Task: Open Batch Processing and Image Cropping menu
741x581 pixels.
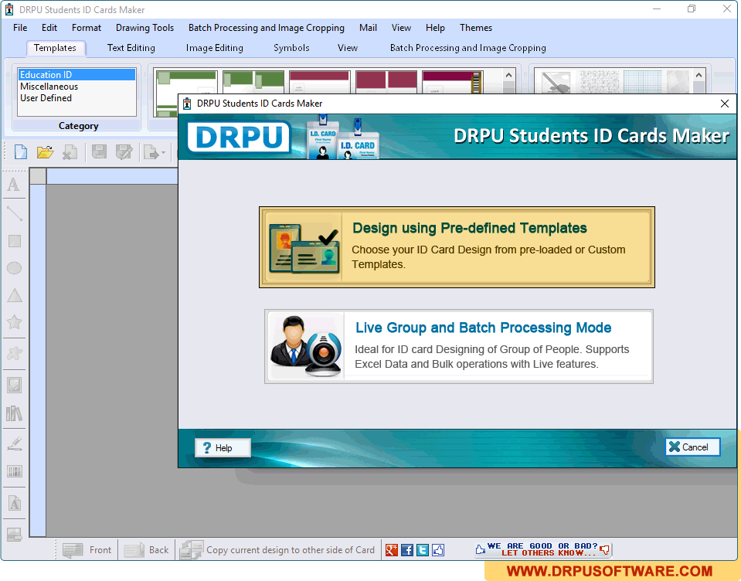Action: (x=266, y=28)
